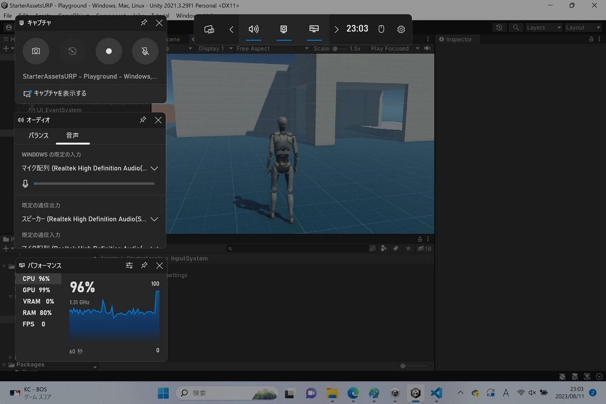
Task: Open File Explorer from the taskbar
Action: (x=332, y=393)
